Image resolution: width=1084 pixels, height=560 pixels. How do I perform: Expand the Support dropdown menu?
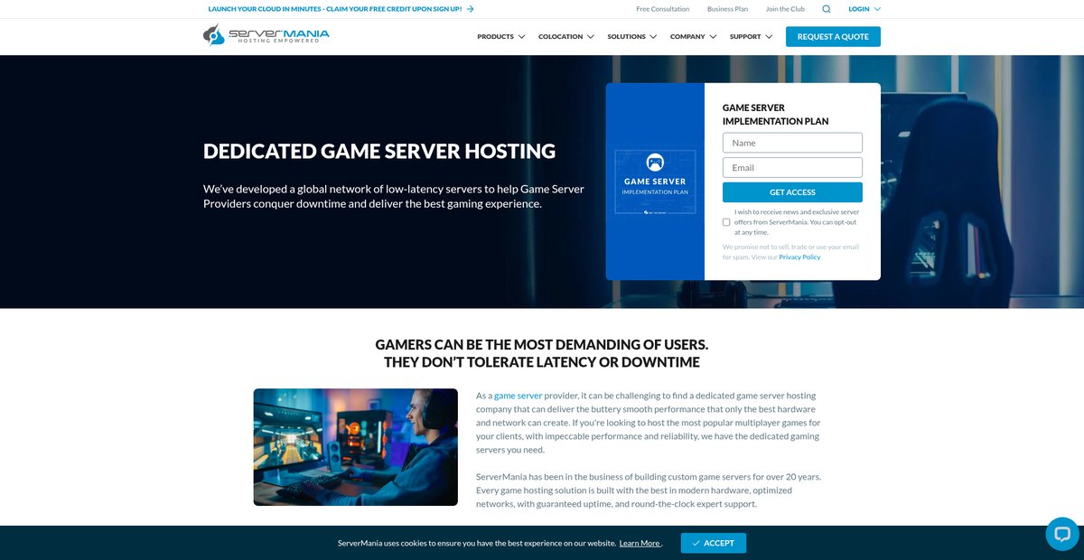(x=752, y=37)
